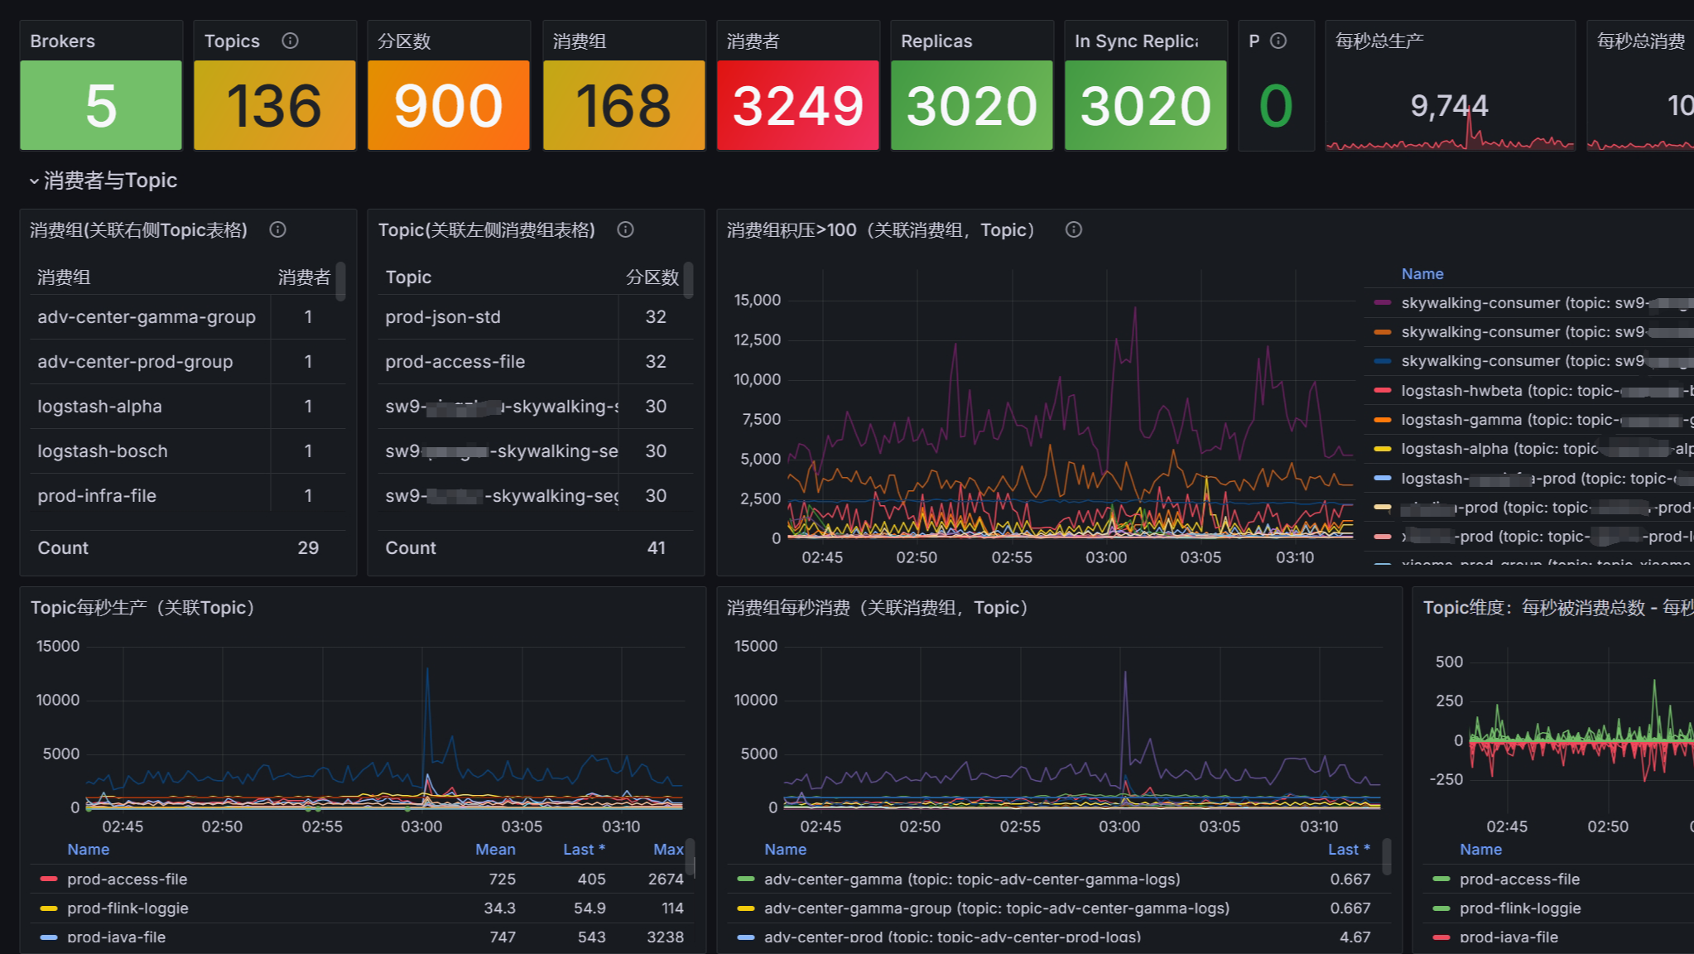Sort backlog legend by Name header
This screenshot has height=954, width=1694.
click(1422, 274)
